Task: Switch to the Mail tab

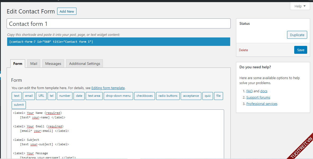Action: [x=34, y=64]
